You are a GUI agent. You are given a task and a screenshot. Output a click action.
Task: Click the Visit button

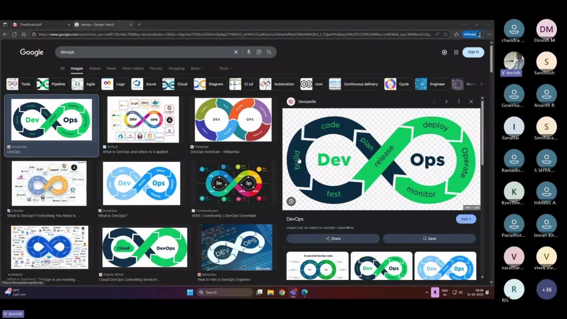466,219
